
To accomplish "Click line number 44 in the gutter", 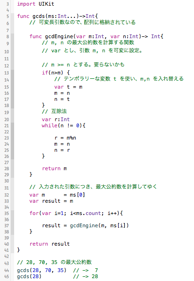I will [x=7, y=271].
